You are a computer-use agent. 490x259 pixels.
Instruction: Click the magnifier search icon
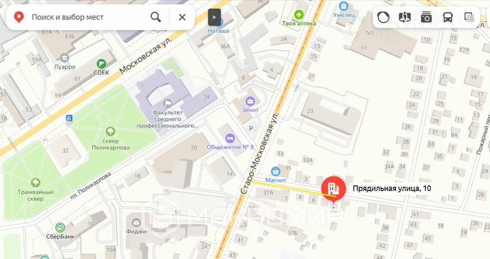[x=156, y=17]
